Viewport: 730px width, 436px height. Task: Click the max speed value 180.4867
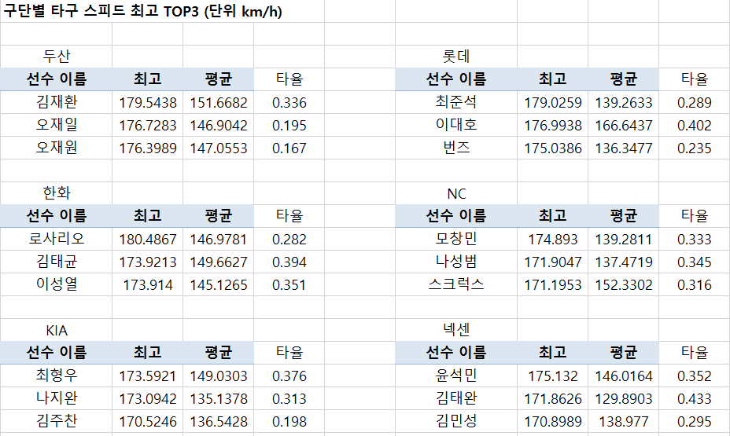[148, 239]
